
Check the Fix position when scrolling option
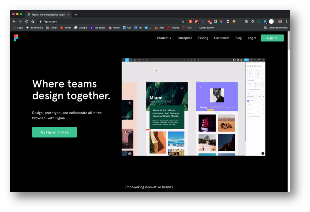tap(248, 89)
